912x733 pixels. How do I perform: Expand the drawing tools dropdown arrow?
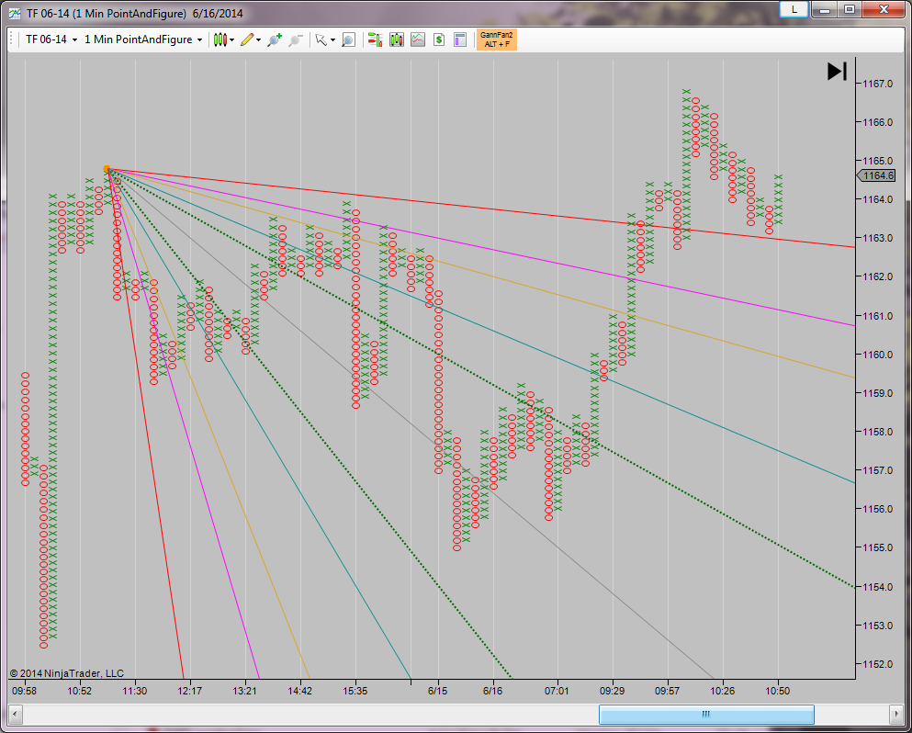pos(259,40)
